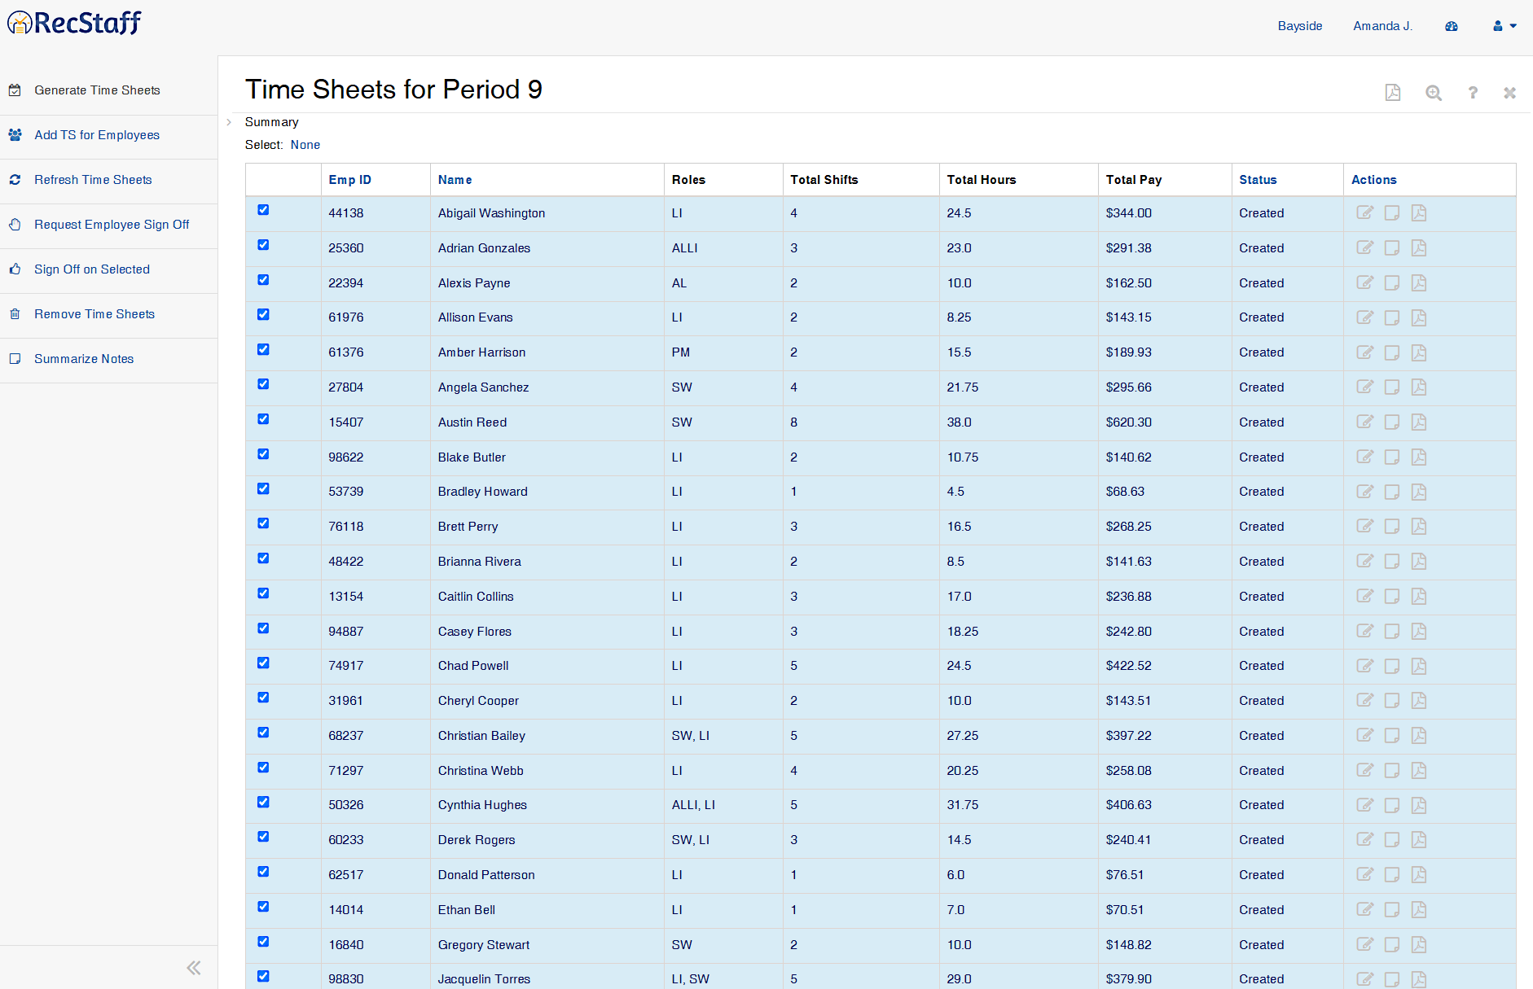
Task: Expand the Summary section arrow
Action: (x=229, y=122)
